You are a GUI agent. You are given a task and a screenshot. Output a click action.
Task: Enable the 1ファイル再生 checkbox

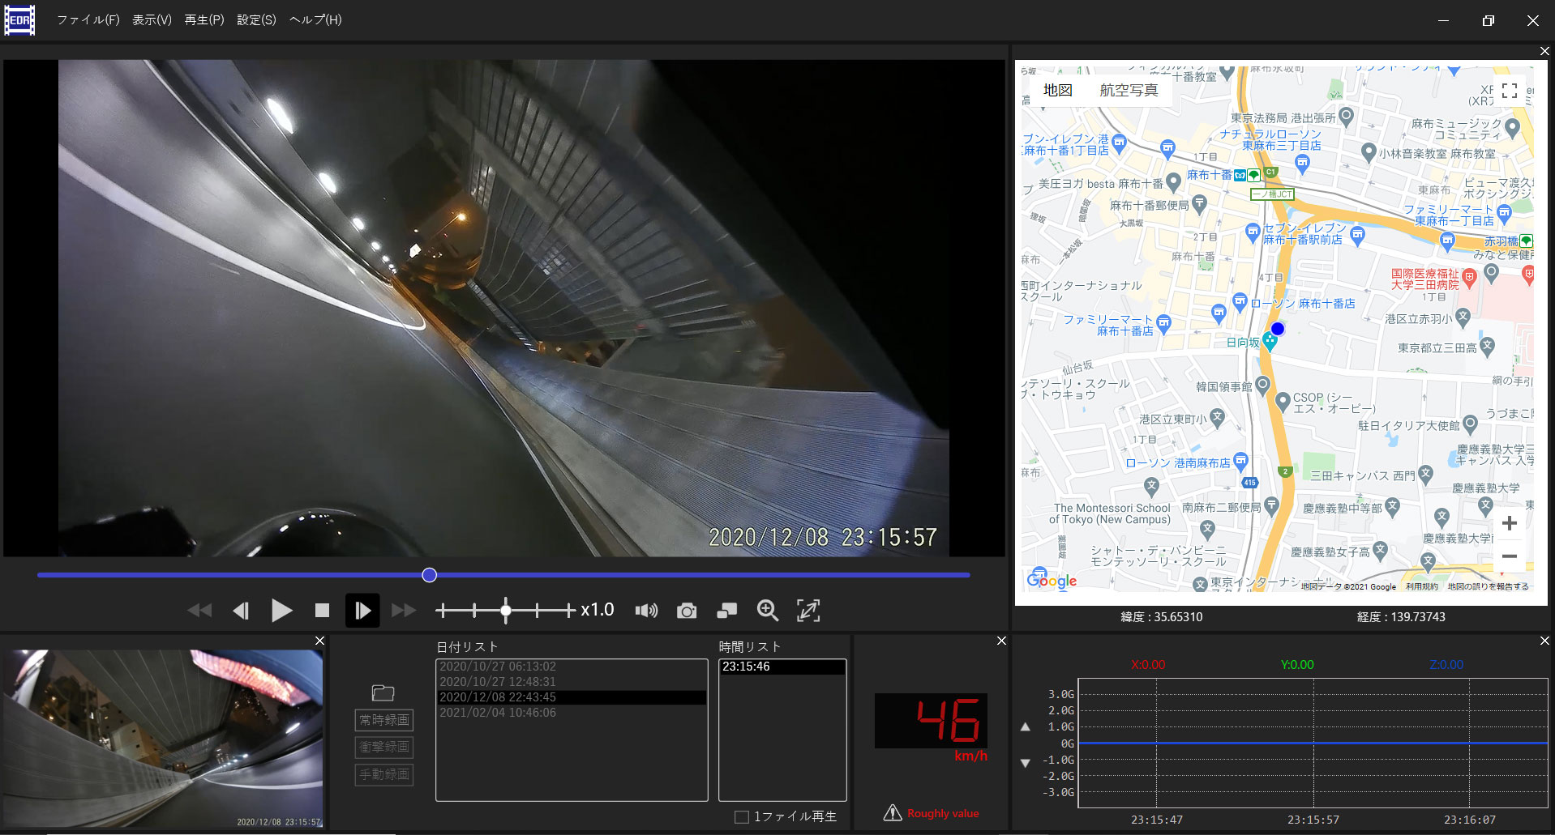(x=742, y=816)
